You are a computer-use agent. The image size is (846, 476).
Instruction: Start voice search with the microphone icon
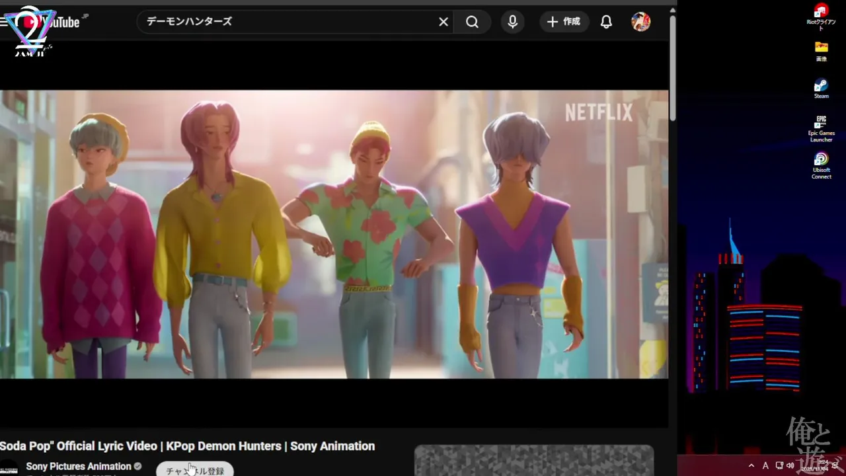[x=512, y=22]
